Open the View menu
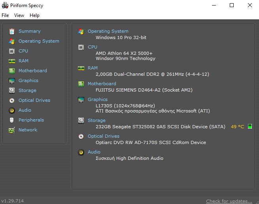The image size is (259, 204). [19, 15]
